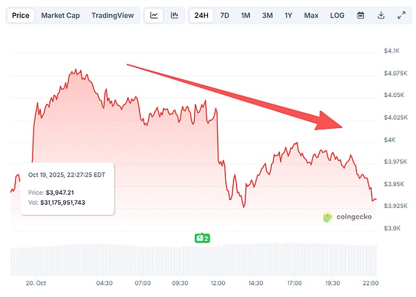Viewport: 416px width, 297px height.
Task: Open the TradingView tab
Action: (113, 15)
